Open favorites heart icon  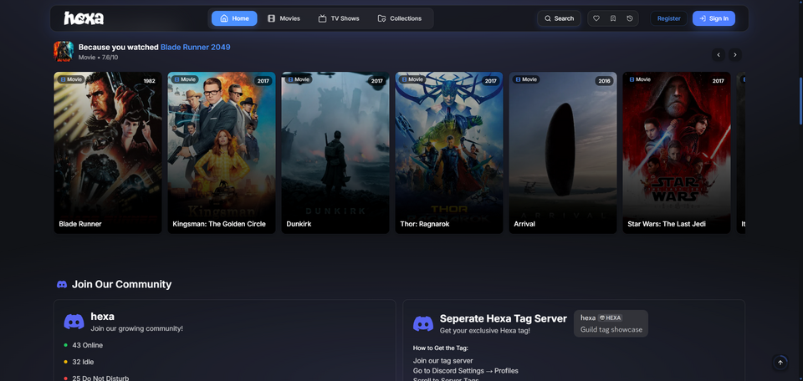596,18
